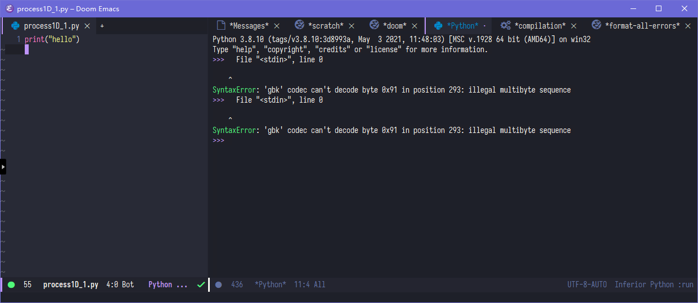
Task: Expand the left side panel arrow
Action: (3, 167)
